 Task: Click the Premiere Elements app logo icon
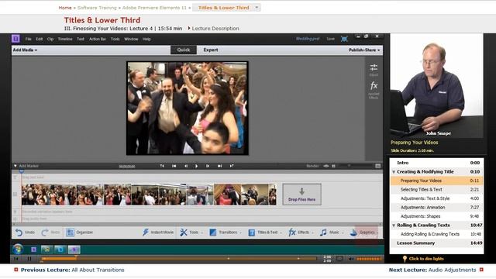(15, 39)
